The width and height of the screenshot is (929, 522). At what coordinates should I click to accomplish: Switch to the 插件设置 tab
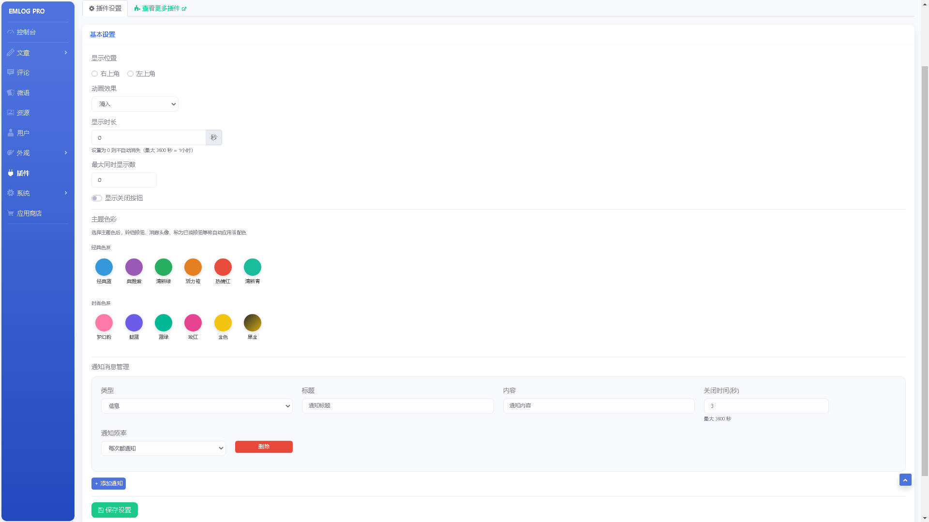(105, 8)
